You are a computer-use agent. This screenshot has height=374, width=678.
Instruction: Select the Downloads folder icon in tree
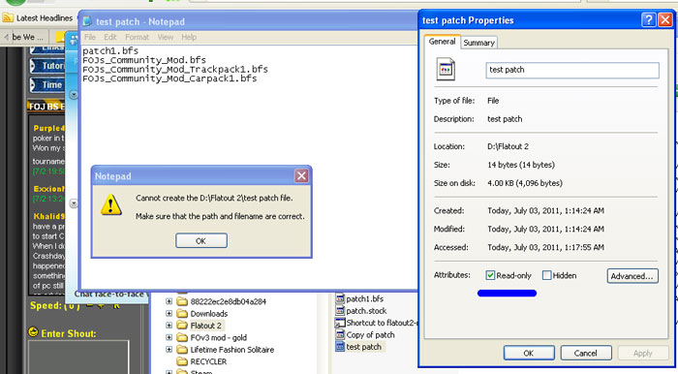[x=182, y=314]
